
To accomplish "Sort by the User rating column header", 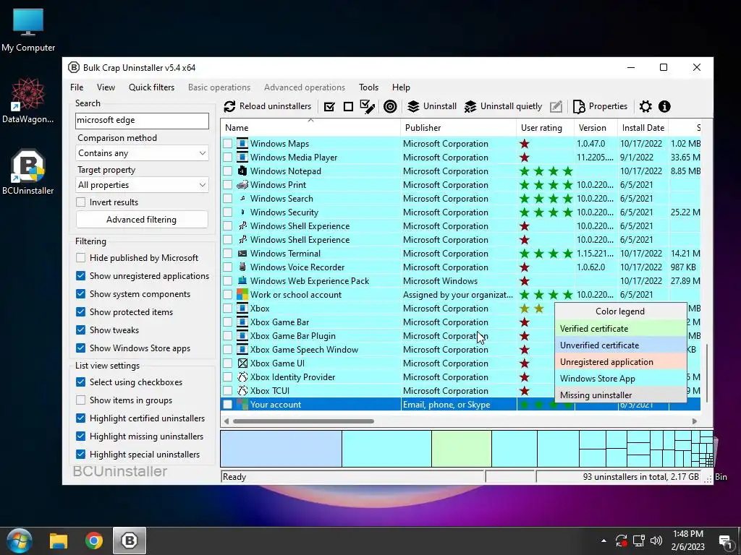I will 546,127.
